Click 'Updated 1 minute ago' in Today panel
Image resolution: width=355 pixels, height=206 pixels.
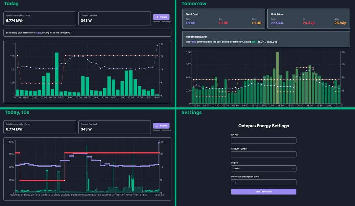[x=162, y=22]
